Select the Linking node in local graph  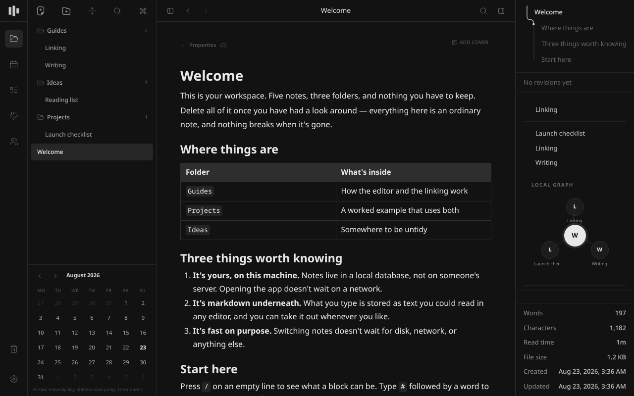(575, 206)
